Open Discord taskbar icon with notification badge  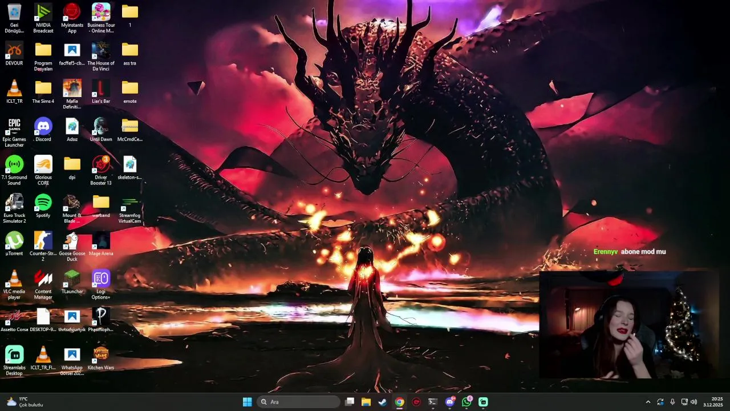pyautogui.click(x=449, y=402)
